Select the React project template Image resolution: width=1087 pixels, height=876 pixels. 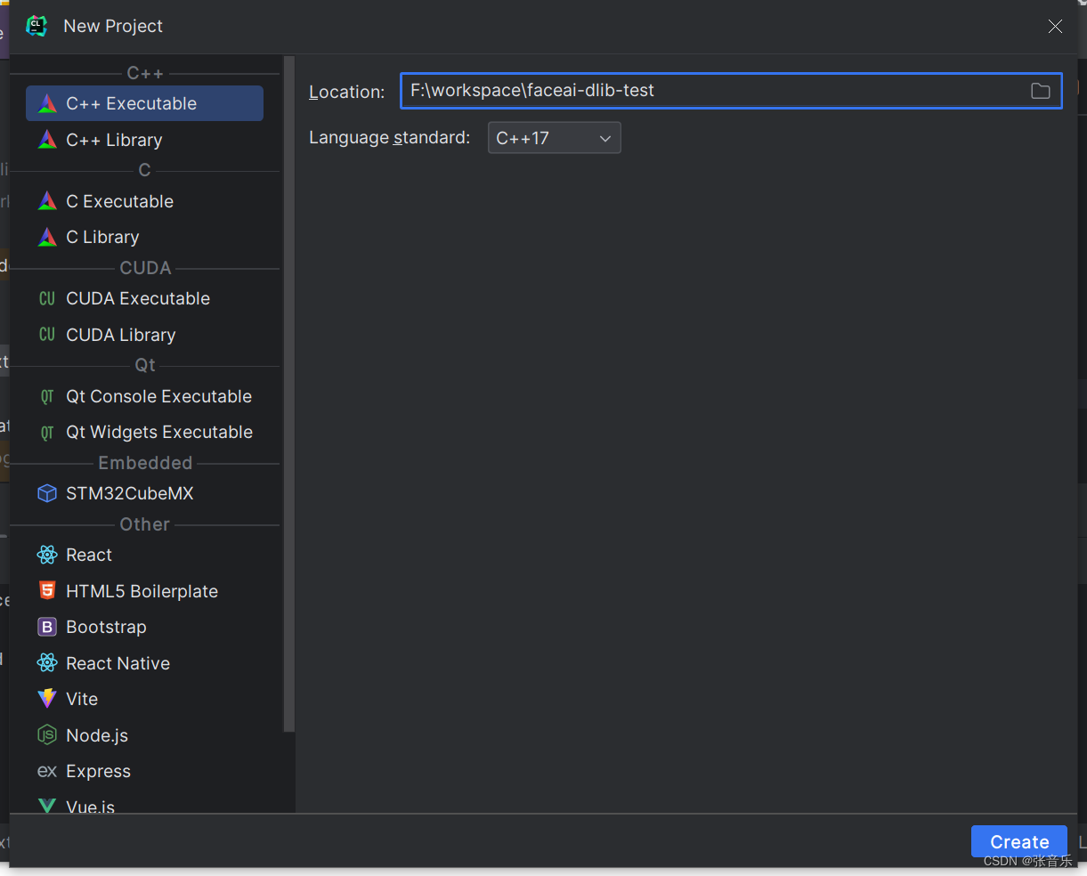pyautogui.click(x=90, y=555)
